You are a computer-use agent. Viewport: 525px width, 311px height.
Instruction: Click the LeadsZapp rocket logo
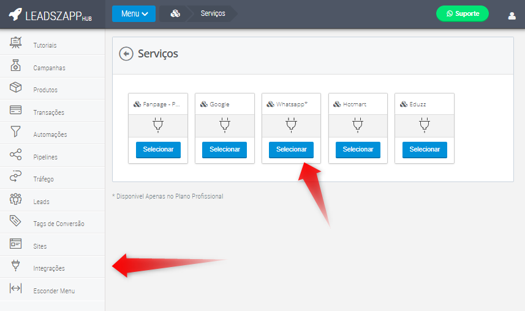click(x=15, y=15)
